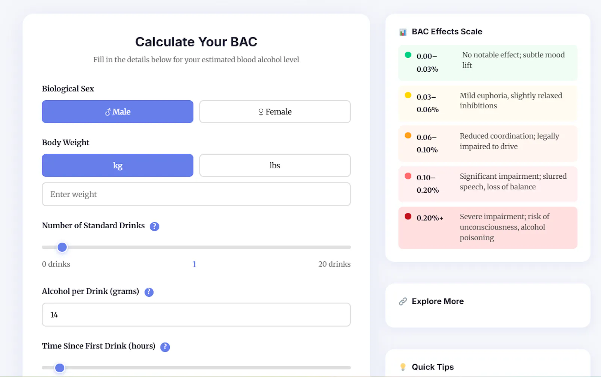Click the BAC Effects Scale chart icon
The width and height of the screenshot is (601, 377).
pos(403,32)
